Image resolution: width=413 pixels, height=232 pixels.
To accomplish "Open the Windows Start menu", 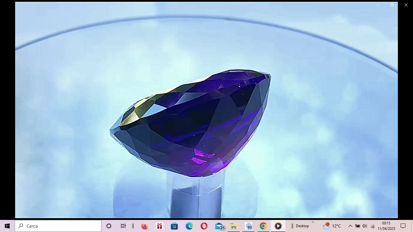I will [7, 226].
